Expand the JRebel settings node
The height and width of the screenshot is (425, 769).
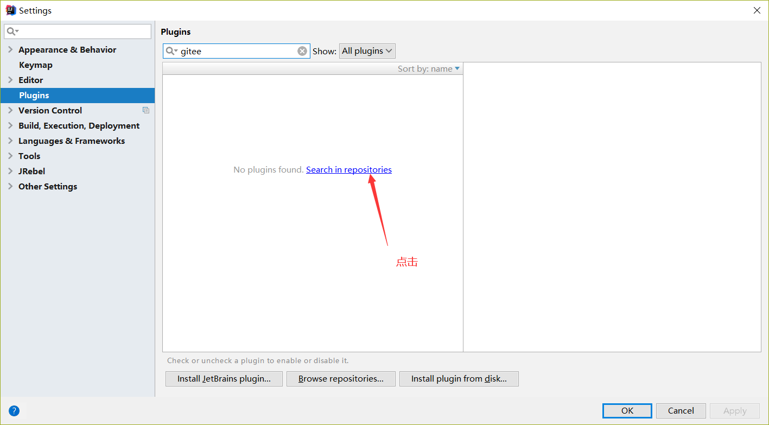pyautogui.click(x=10, y=171)
